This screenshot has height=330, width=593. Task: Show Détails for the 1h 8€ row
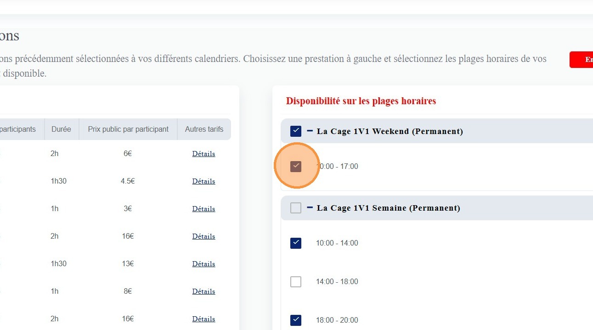[203, 291]
